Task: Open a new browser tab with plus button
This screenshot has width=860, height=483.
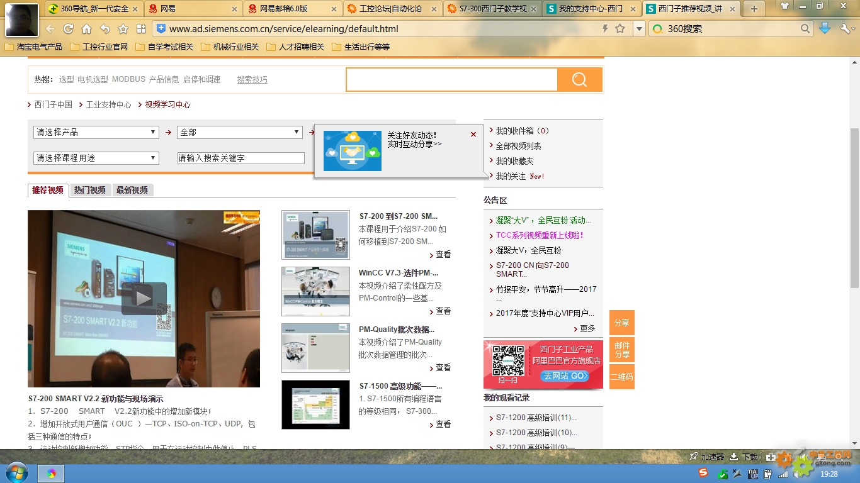Action: coord(754,9)
